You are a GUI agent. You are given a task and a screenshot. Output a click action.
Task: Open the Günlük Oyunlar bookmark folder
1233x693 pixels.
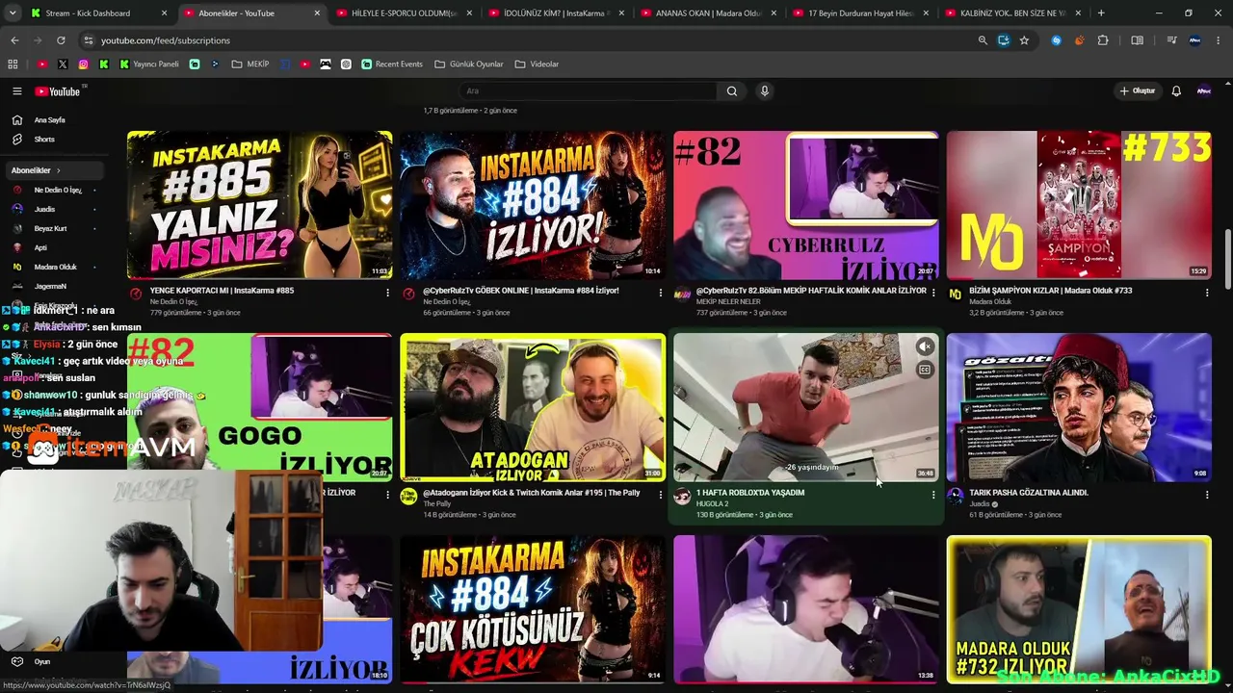tap(469, 64)
